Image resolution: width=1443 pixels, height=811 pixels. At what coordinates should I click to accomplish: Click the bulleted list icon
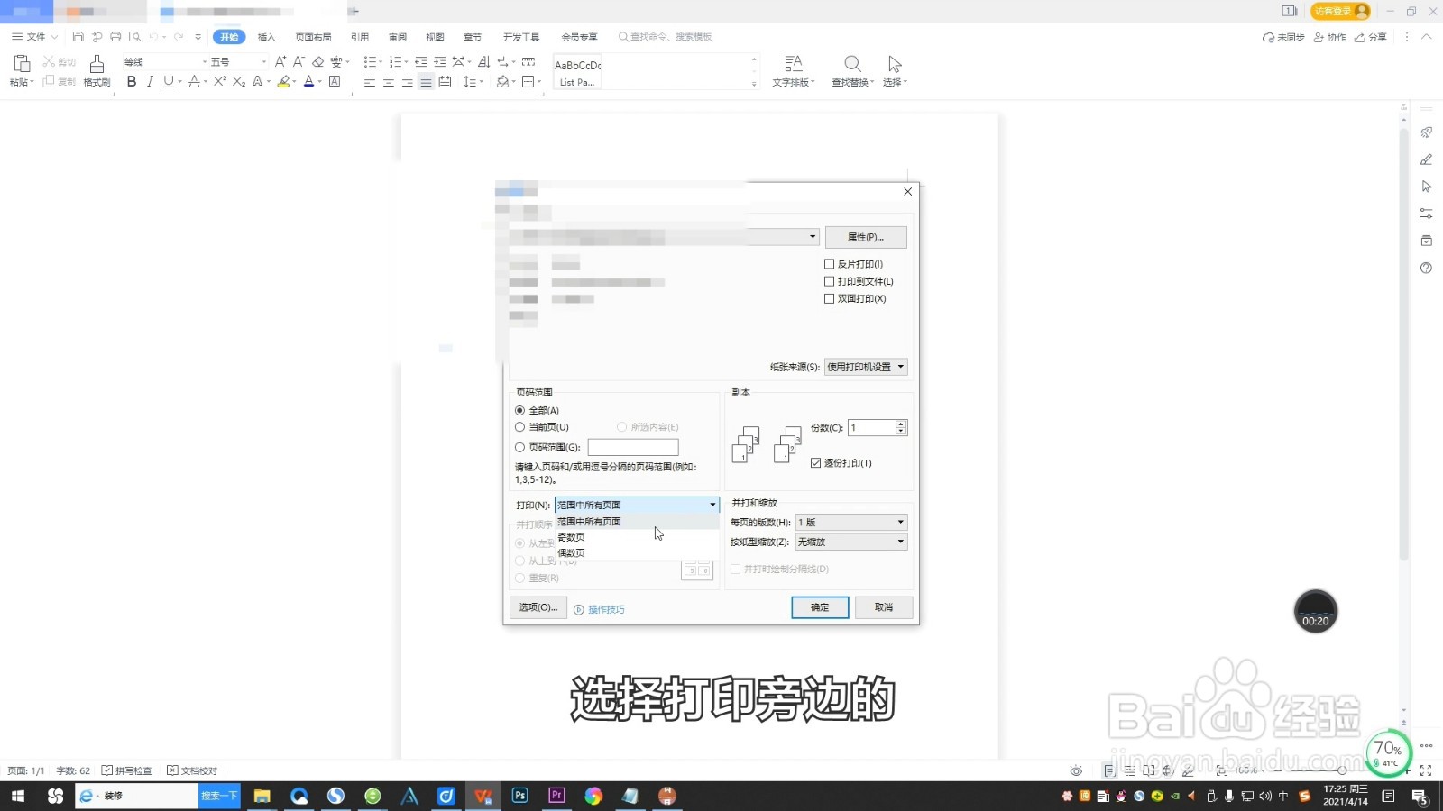[370, 61]
